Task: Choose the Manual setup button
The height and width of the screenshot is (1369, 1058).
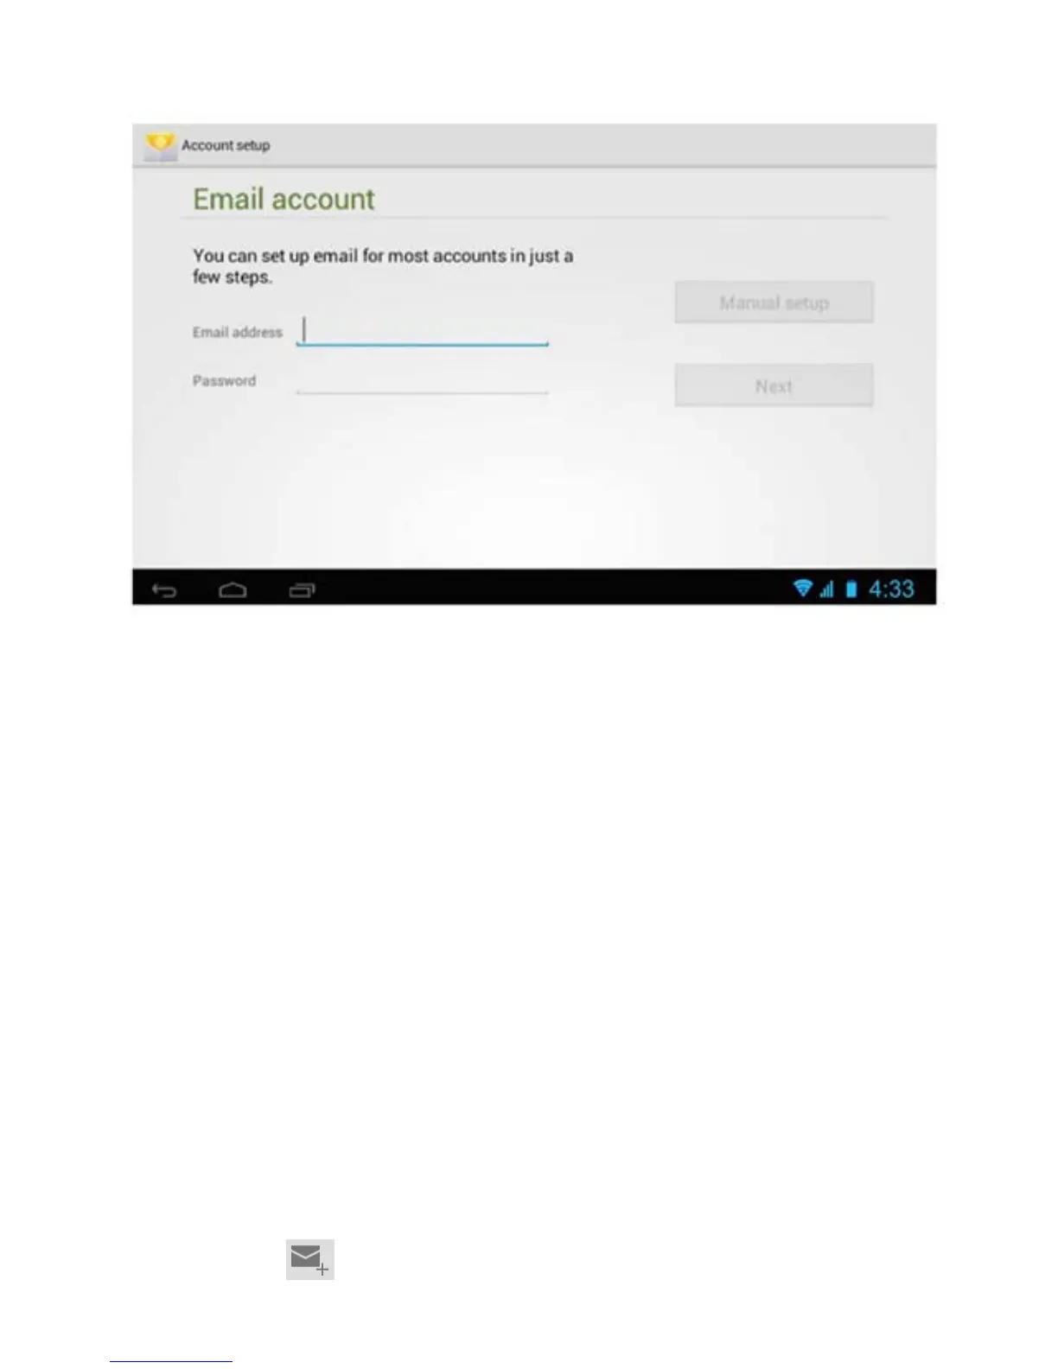Action: pyautogui.click(x=774, y=302)
